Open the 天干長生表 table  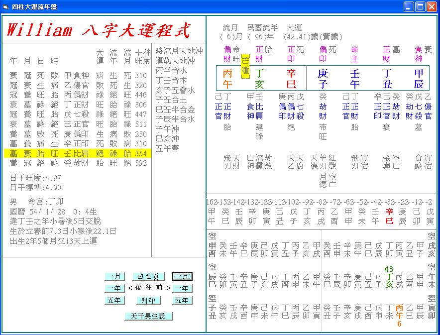[147, 316]
